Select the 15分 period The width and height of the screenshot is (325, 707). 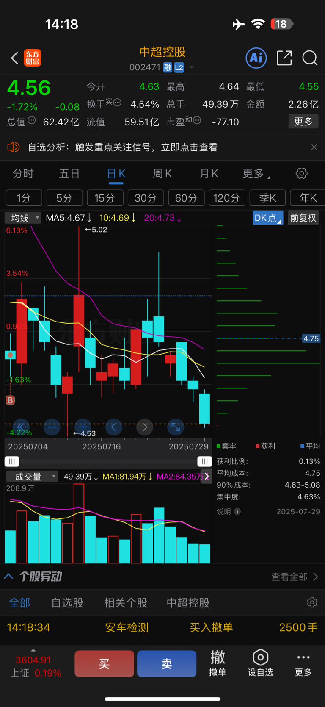click(x=105, y=198)
